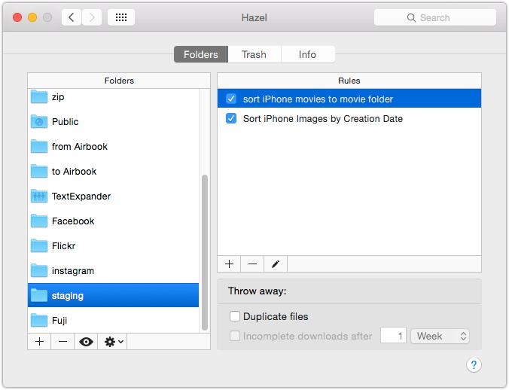Switch to the Folders tab
Viewport: 509px width, 390px height.
click(x=201, y=54)
